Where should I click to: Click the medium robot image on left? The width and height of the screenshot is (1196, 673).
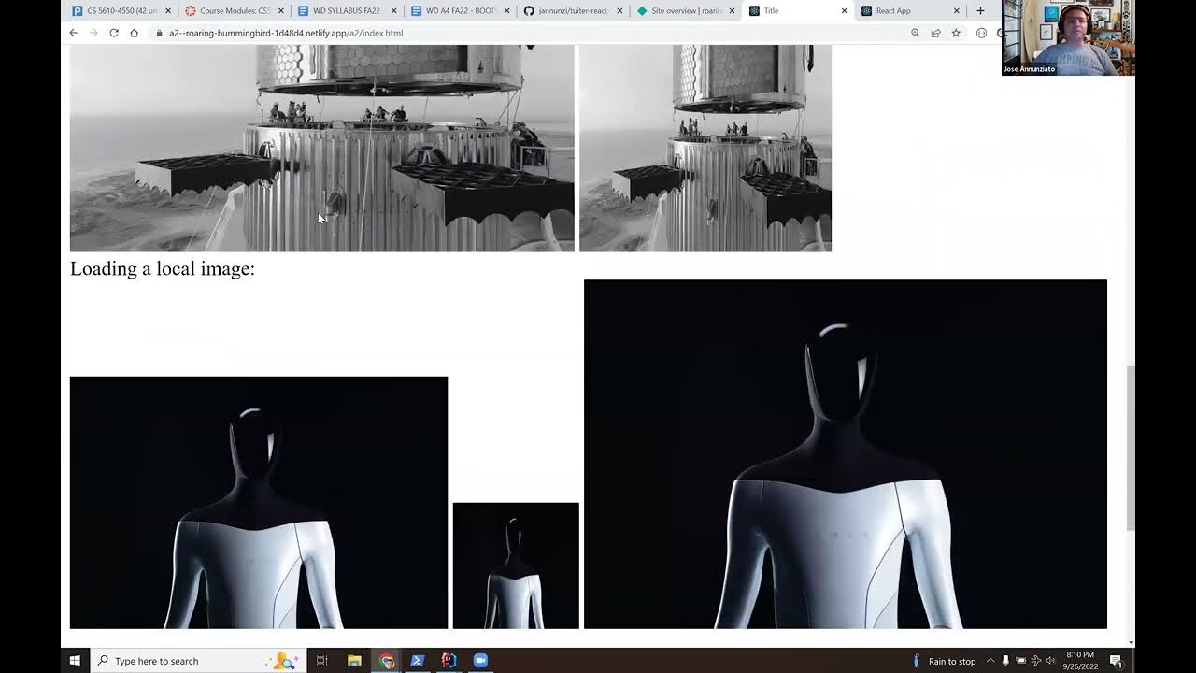pos(259,503)
